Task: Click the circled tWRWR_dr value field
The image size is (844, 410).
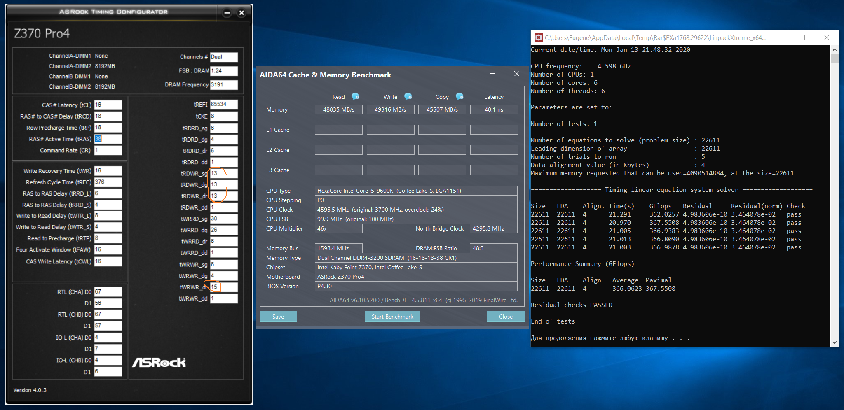Action: tap(224, 287)
